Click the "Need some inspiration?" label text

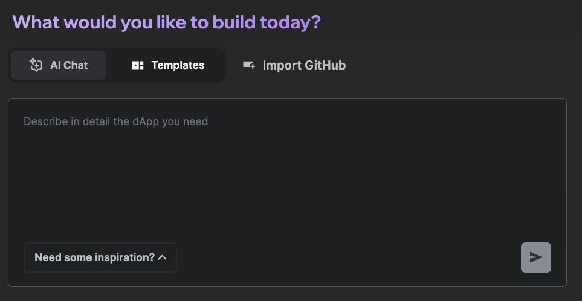[95, 257]
